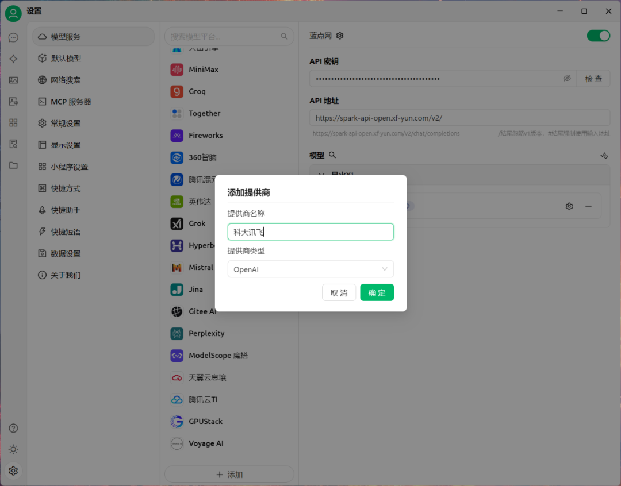Cancel the dialog with 取消
The width and height of the screenshot is (621, 486).
pyautogui.click(x=339, y=292)
